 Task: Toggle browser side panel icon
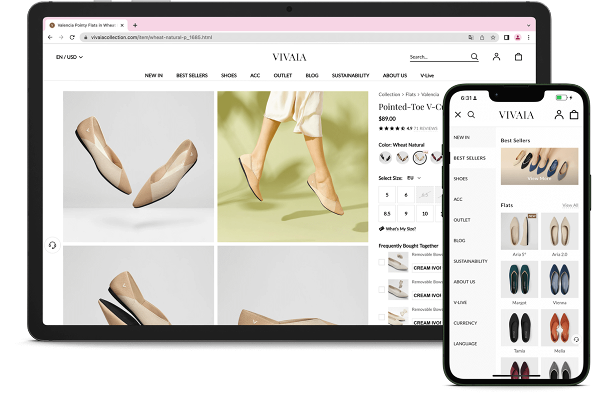coord(506,37)
